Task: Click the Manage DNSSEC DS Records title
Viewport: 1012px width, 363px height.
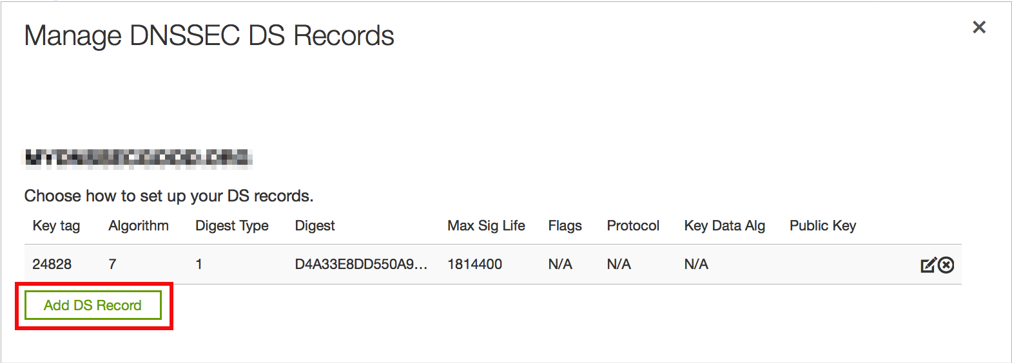Action: pyautogui.click(x=209, y=36)
